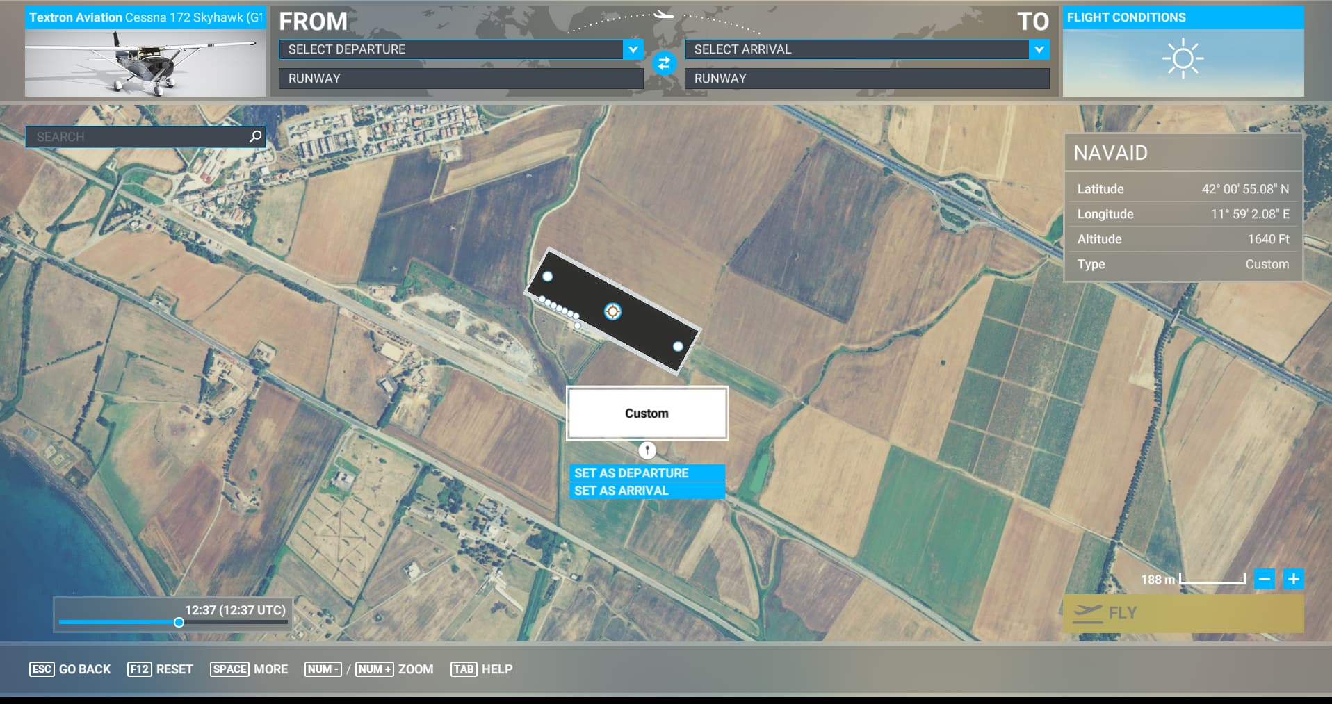Zoom in the map with plus button
Image resolution: width=1332 pixels, height=704 pixels.
(1293, 579)
